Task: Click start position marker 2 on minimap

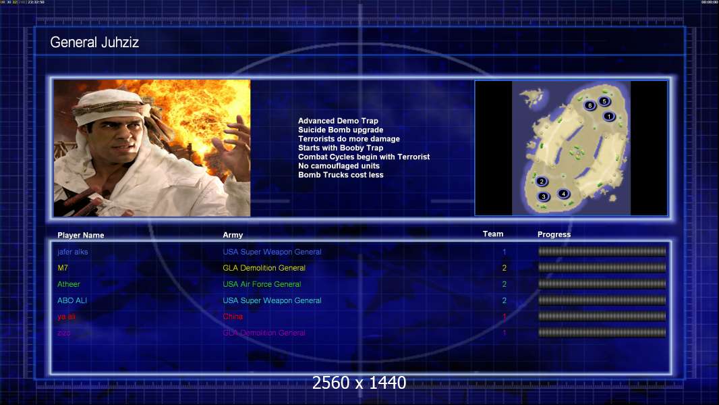Action: (542, 181)
